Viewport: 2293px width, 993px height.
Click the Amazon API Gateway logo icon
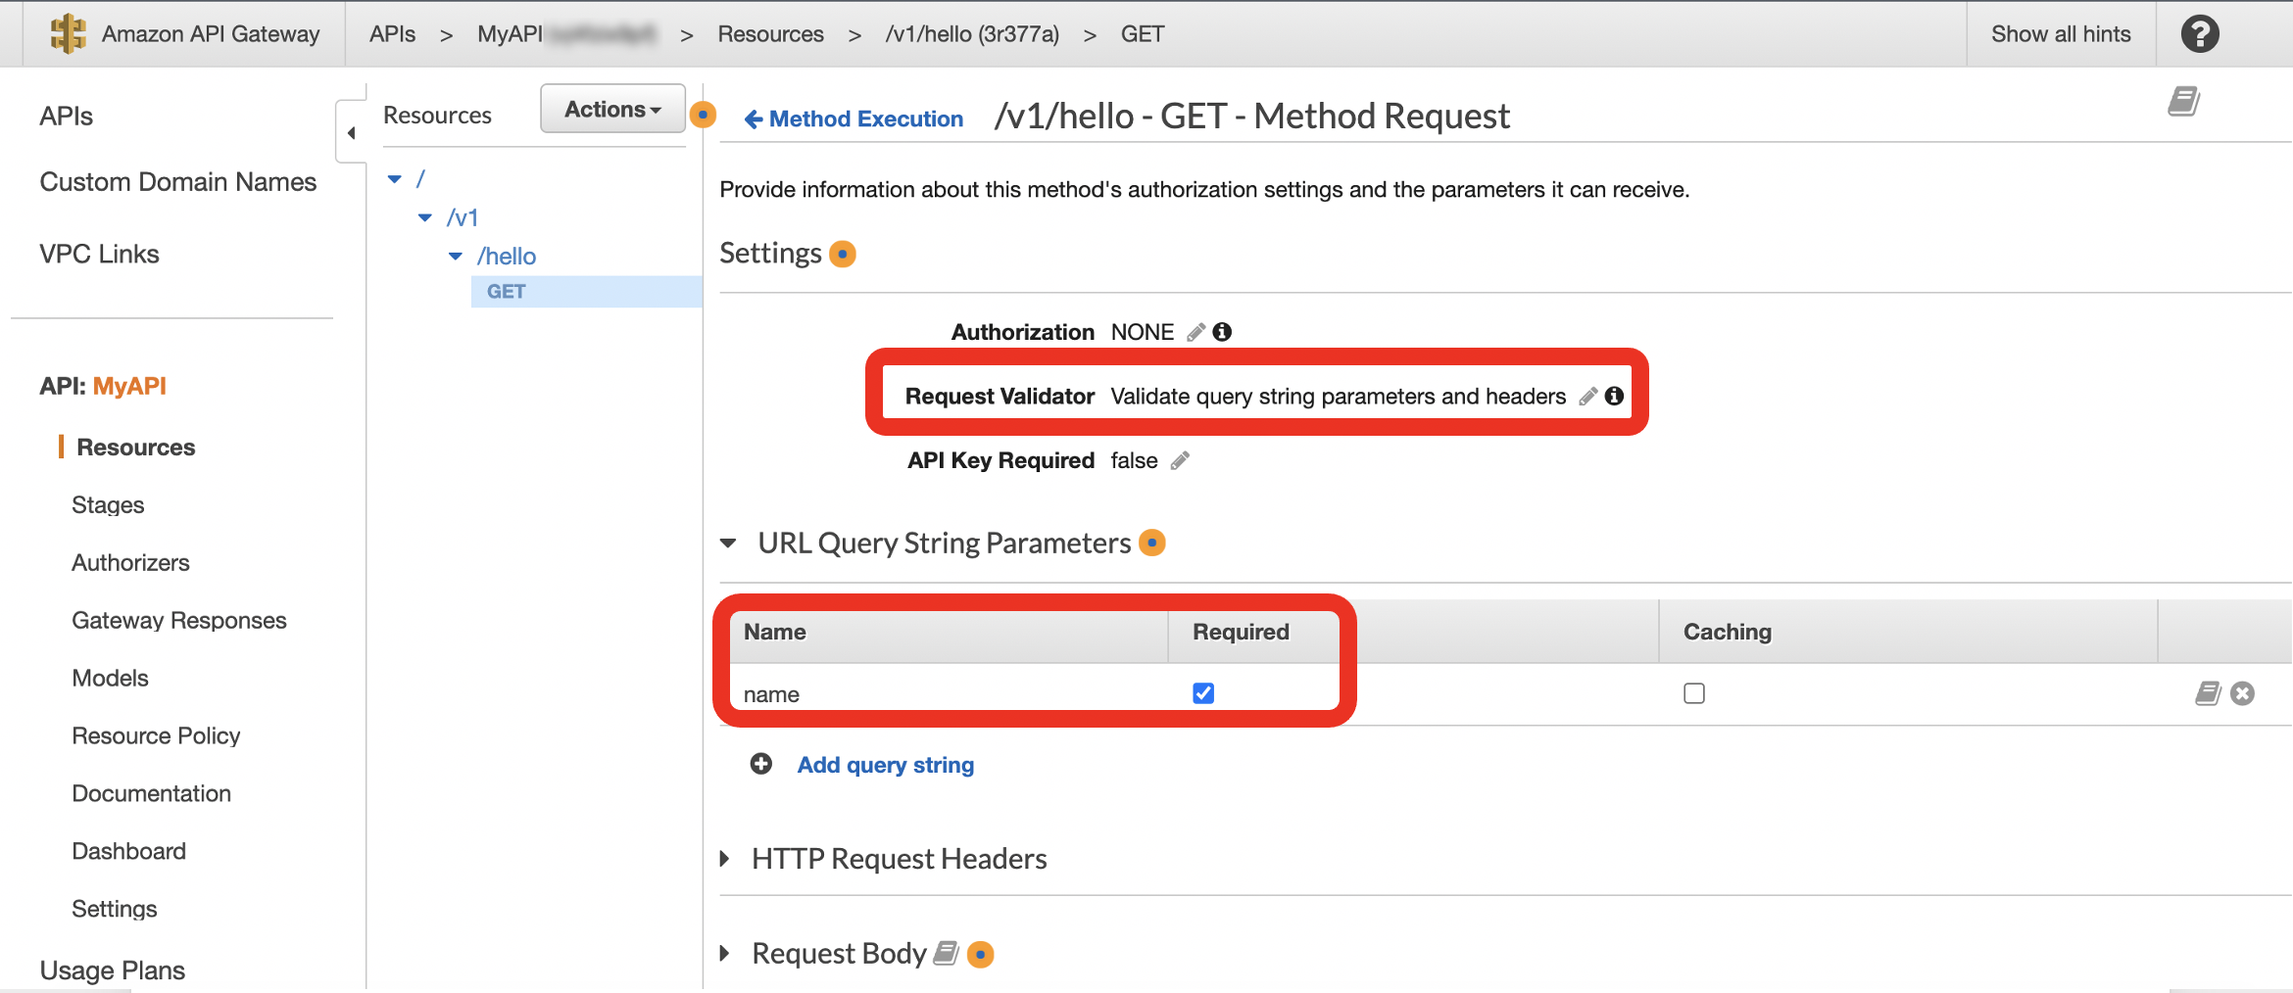[x=68, y=33]
